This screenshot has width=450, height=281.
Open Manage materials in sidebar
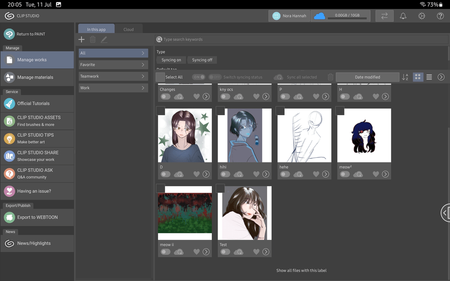pos(37,77)
